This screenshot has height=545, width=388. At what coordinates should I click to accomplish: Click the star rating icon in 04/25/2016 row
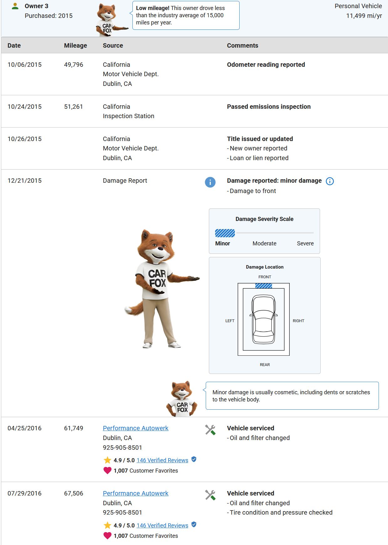point(107,460)
